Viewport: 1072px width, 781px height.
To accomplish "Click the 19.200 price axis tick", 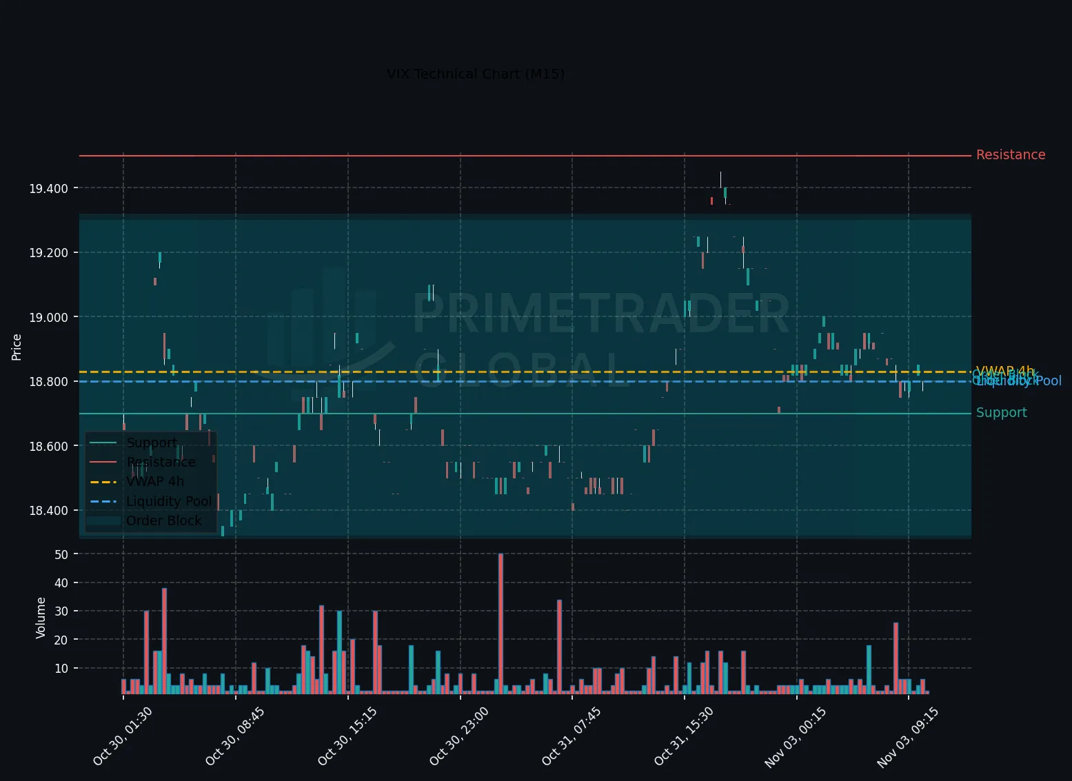I will [48, 253].
